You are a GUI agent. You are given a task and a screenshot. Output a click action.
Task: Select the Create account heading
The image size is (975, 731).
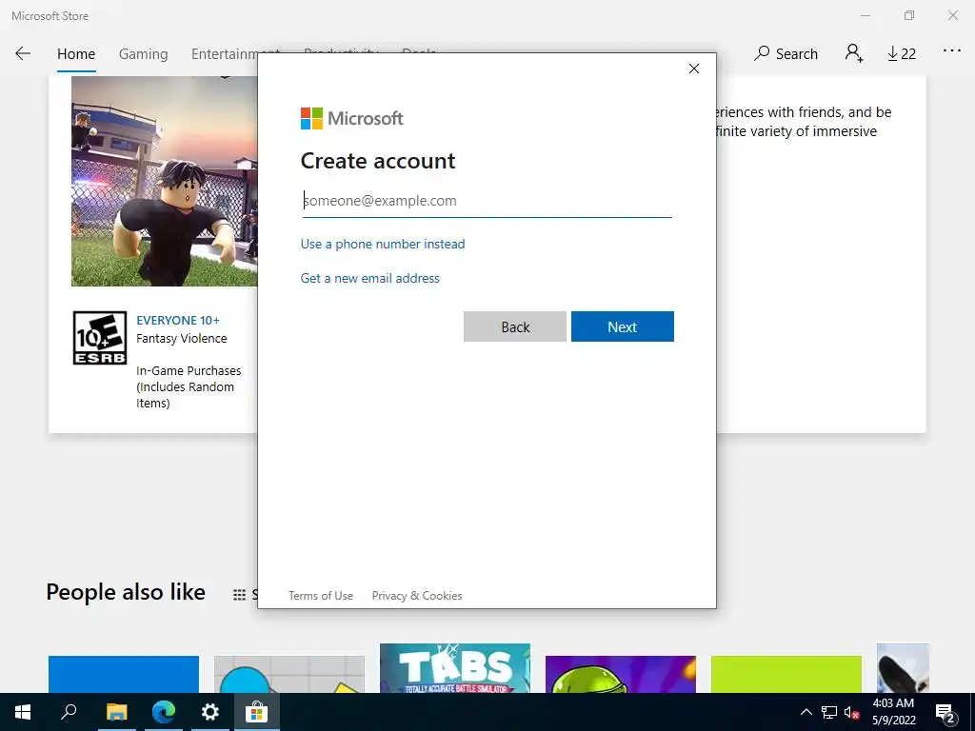378,161
